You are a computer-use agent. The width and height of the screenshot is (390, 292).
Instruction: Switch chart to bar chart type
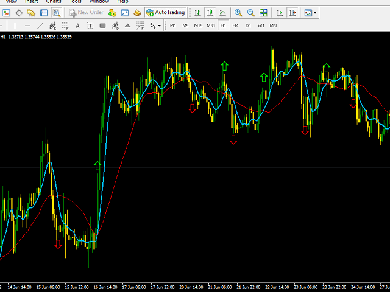[197, 13]
